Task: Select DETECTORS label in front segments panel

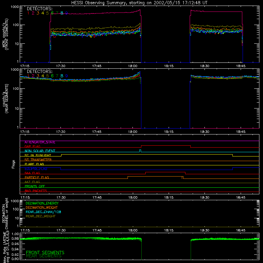Action: click(39, 9)
